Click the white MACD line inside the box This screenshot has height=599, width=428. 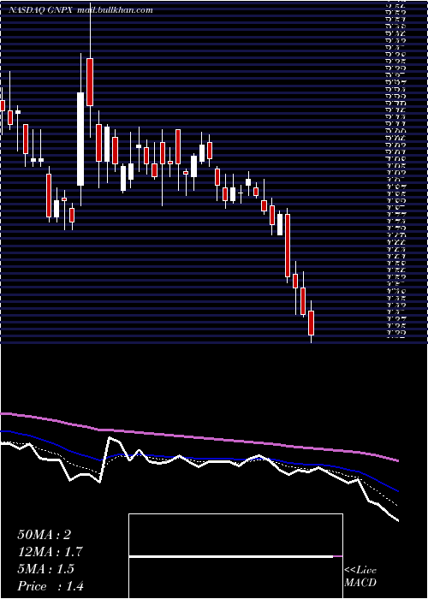tap(231, 556)
